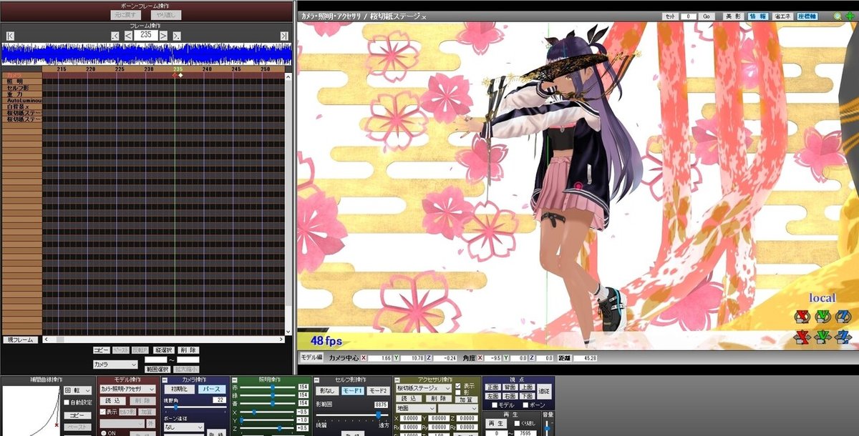Click the blue Z-axis rotate gizmo icon

click(843, 315)
